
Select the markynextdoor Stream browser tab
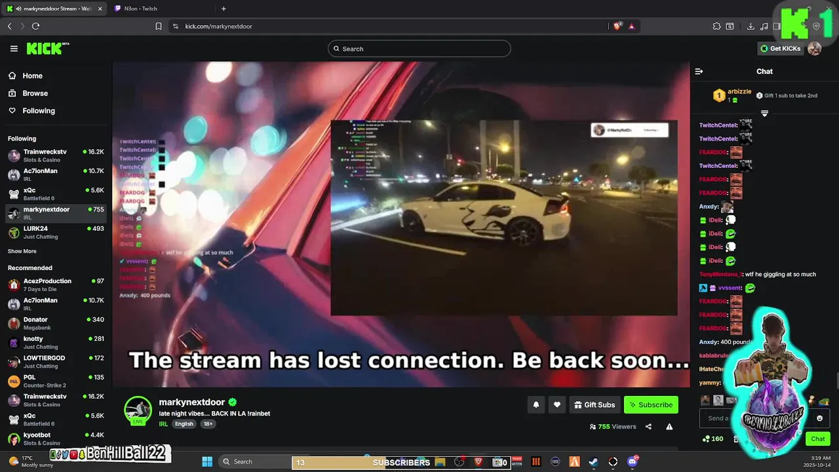coord(54,9)
